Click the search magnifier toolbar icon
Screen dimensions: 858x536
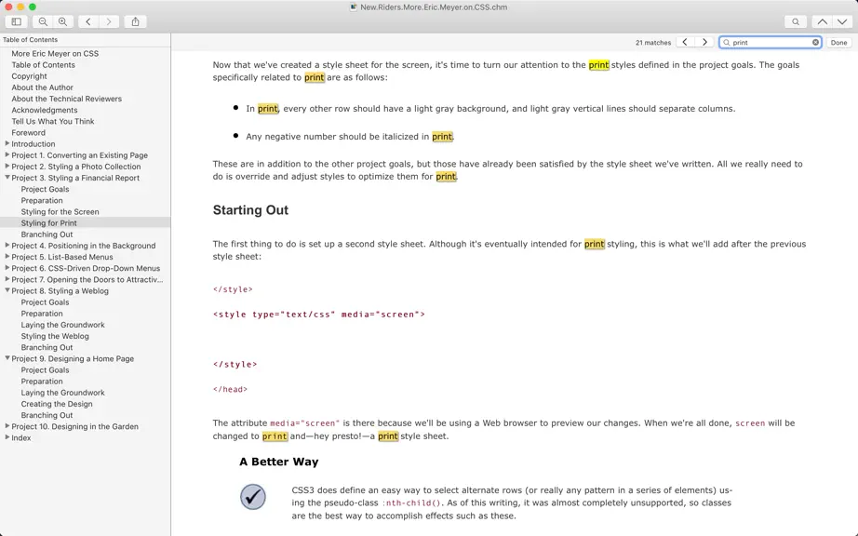796,22
